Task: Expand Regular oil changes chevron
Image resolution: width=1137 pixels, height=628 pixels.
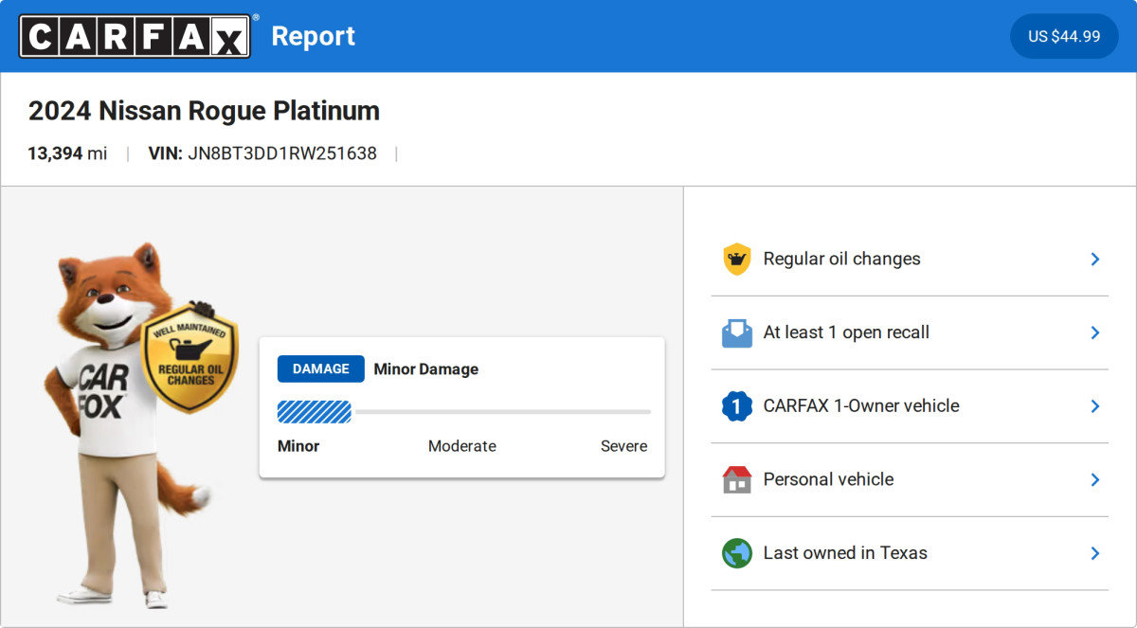Action: [x=1094, y=260]
